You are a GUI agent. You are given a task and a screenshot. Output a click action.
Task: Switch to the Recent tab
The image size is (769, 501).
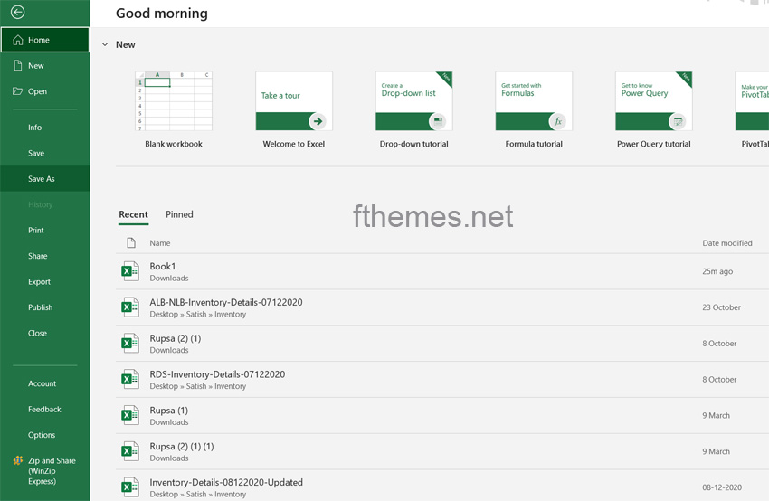click(x=133, y=214)
